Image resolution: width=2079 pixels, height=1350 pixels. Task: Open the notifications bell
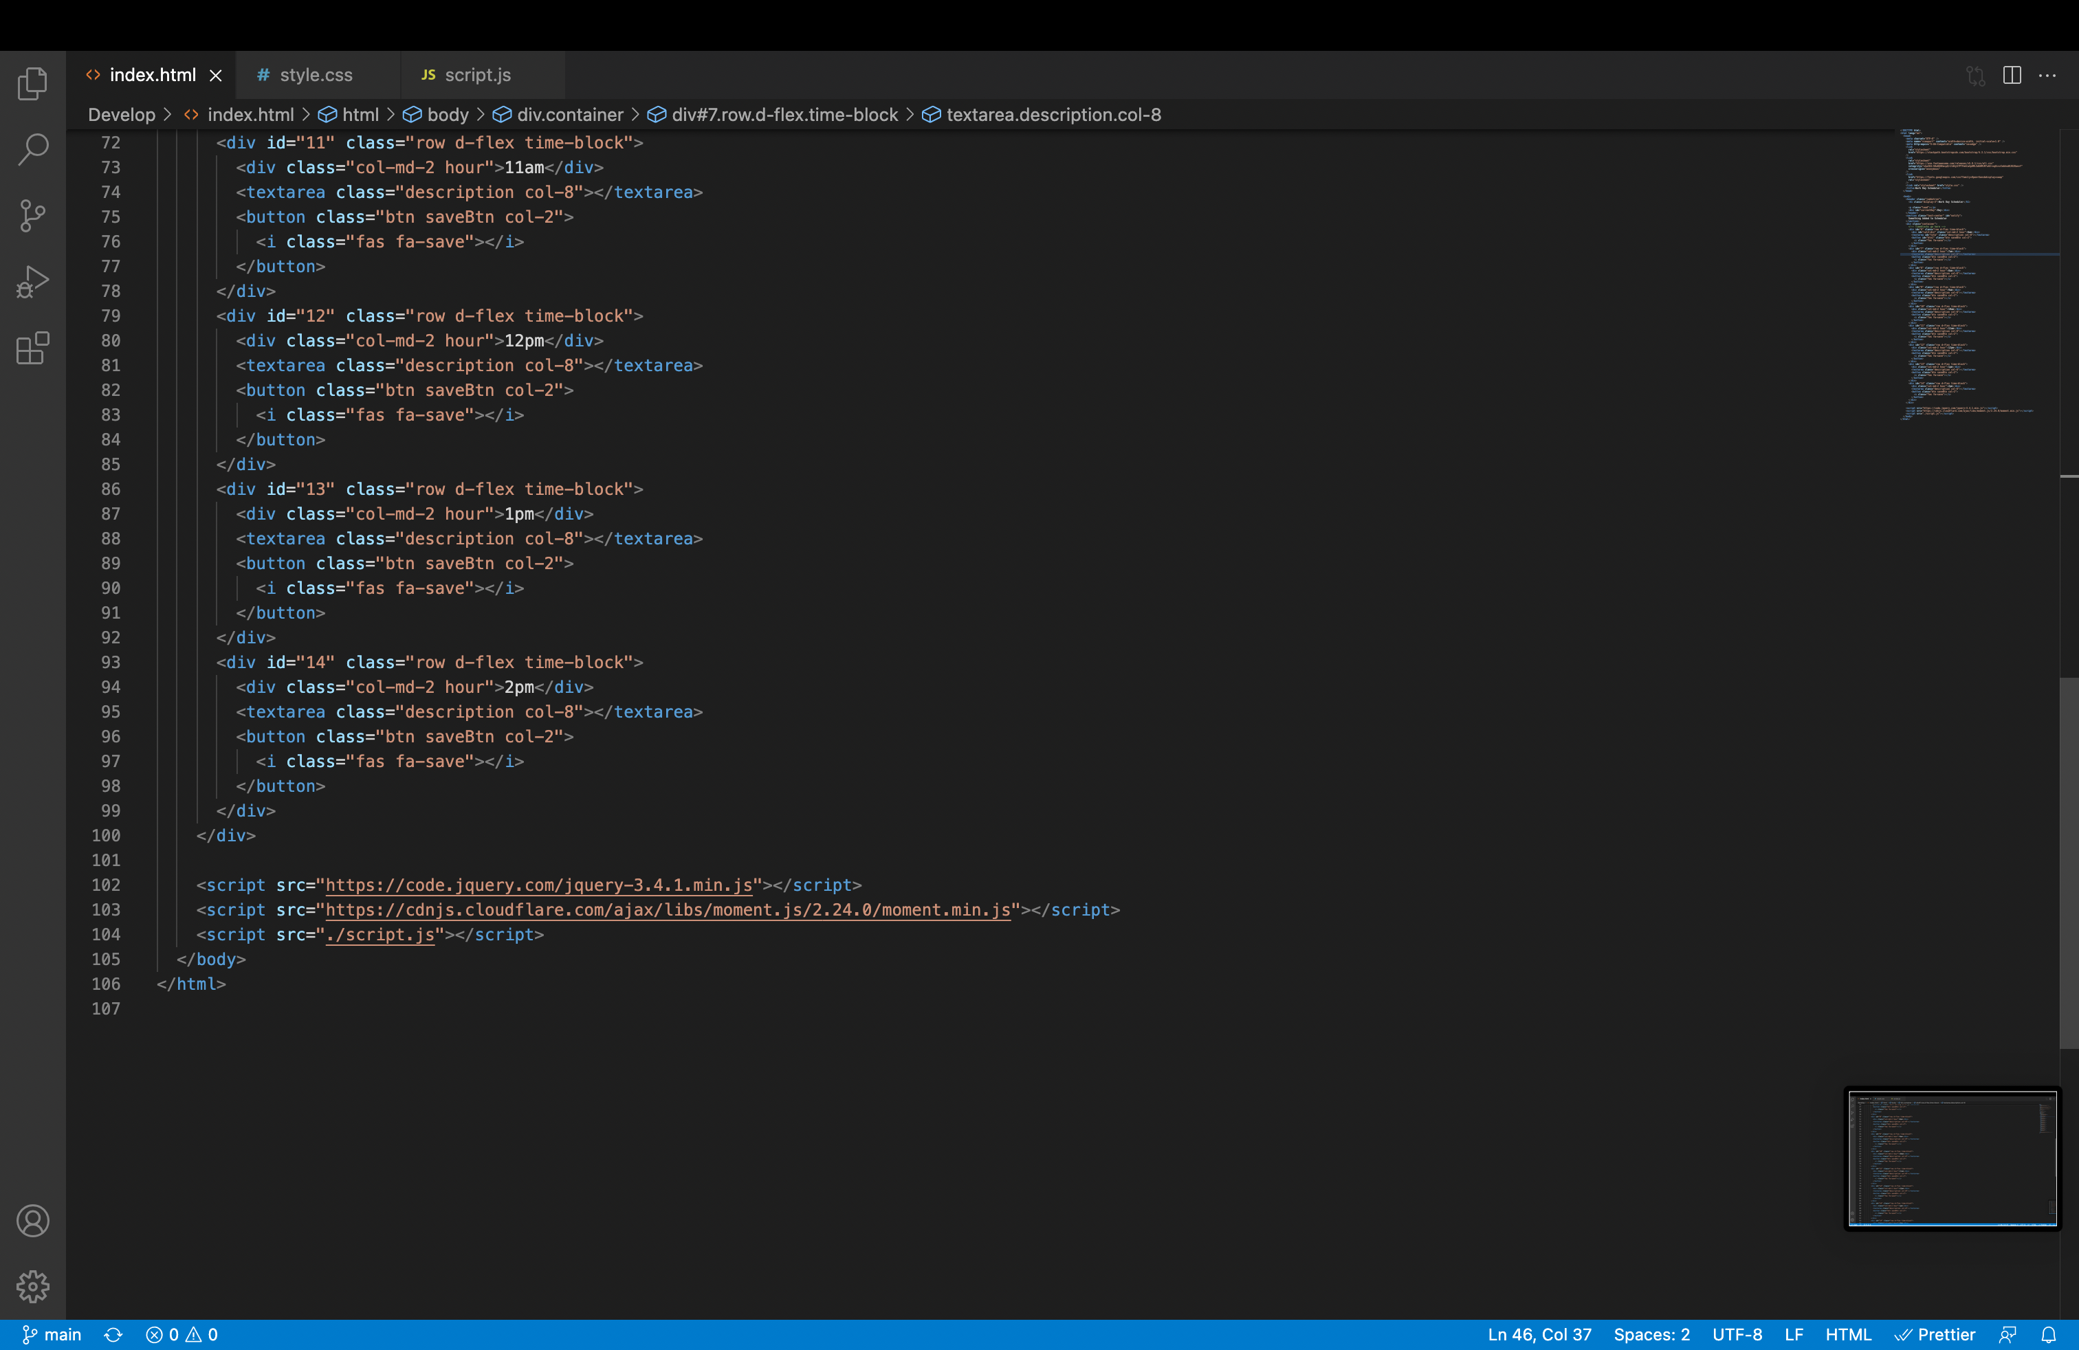tap(2049, 1334)
